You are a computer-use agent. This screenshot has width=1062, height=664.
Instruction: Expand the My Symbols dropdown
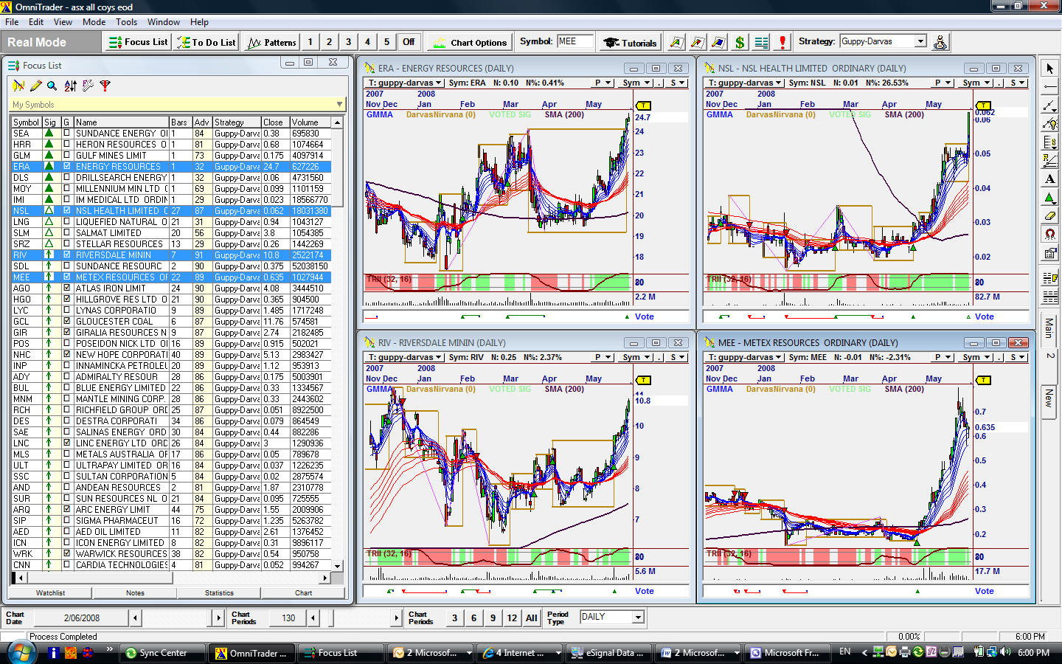(339, 105)
